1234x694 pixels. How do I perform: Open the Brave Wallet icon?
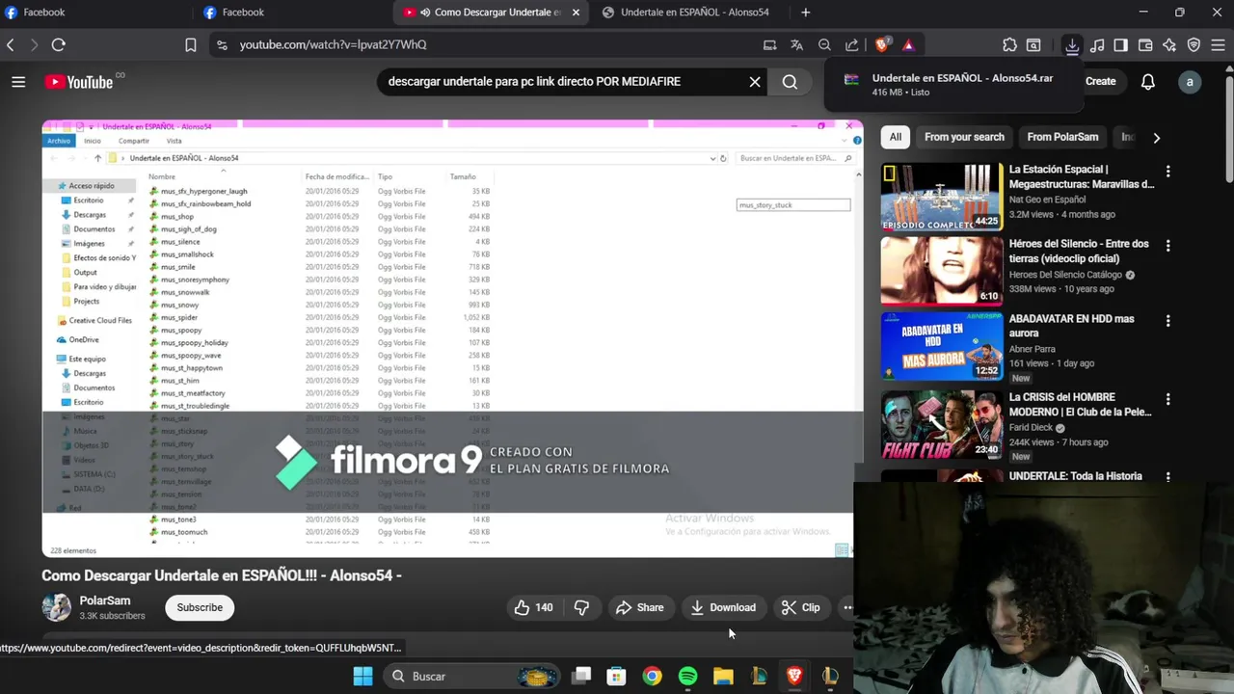(1145, 44)
